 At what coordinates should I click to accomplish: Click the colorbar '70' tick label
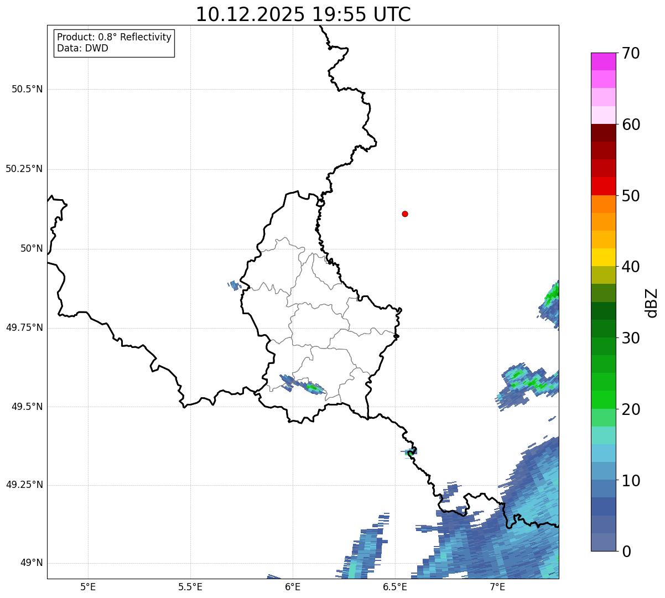pyautogui.click(x=631, y=54)
